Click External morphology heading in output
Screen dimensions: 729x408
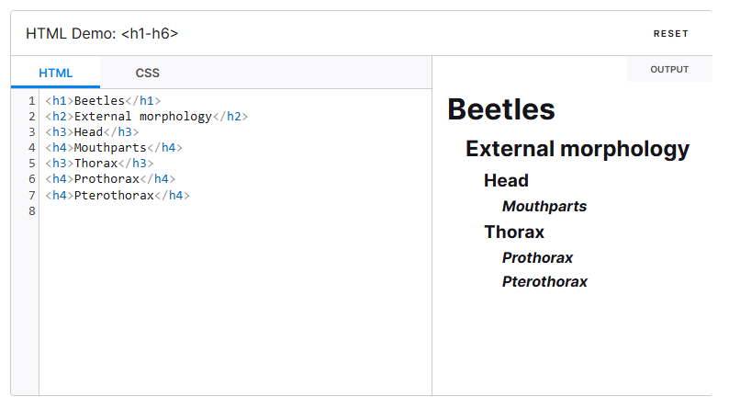pos(577,149)
